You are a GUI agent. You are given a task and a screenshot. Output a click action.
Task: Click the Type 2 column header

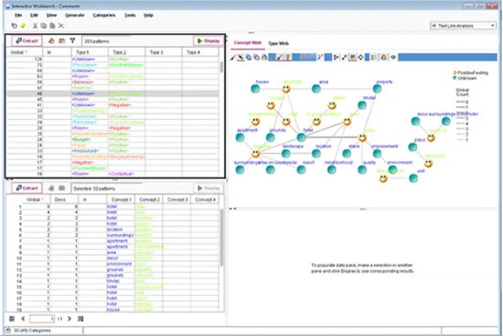tap(127, 52)
